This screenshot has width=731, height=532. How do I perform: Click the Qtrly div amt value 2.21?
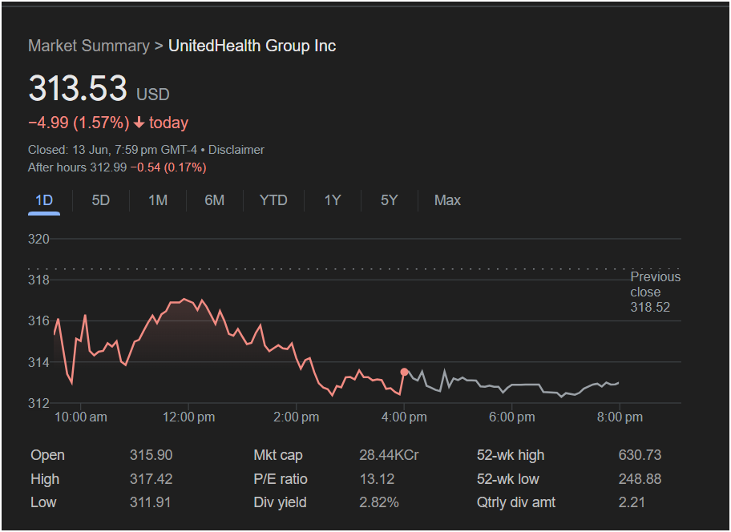632,502
